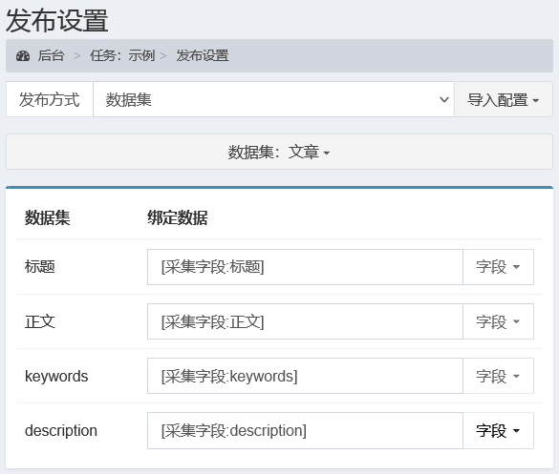Open the 字段 dropdown for 标题 row

point(498,267)
